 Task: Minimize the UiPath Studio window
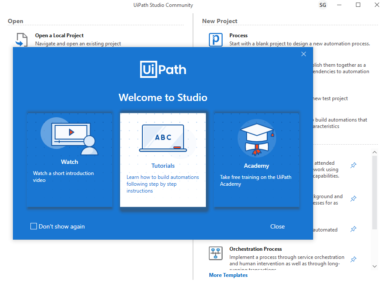[339, 5]
